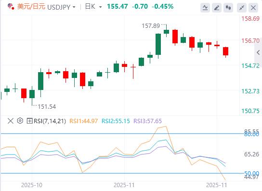Close the chart with the top X icon
Screen dimensions: 262x191
click(253, 8)
